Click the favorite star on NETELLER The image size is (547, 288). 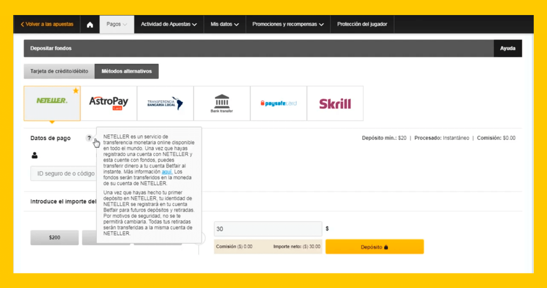tap(76, 90)
